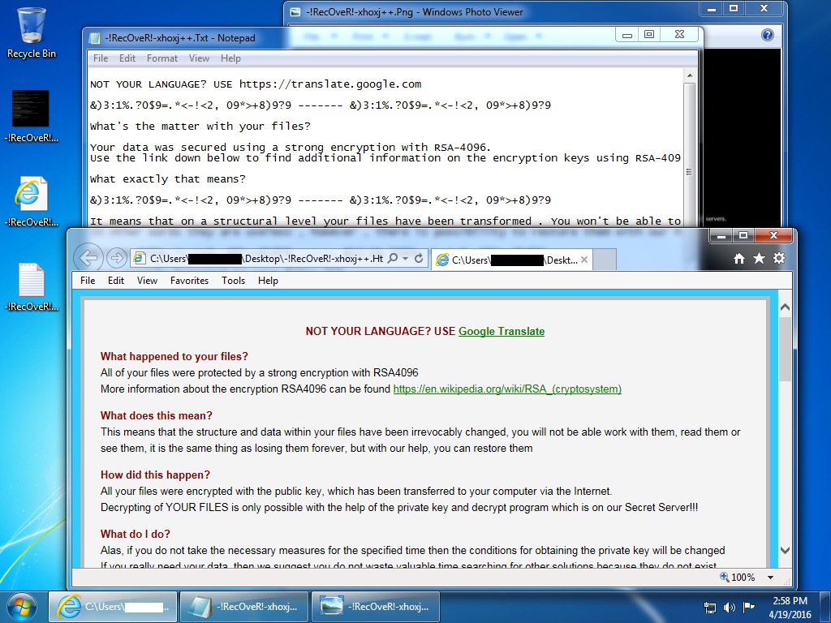
Task: Click the Wikipedia RSA cryptosystem link
Action: tap(507, 389)
